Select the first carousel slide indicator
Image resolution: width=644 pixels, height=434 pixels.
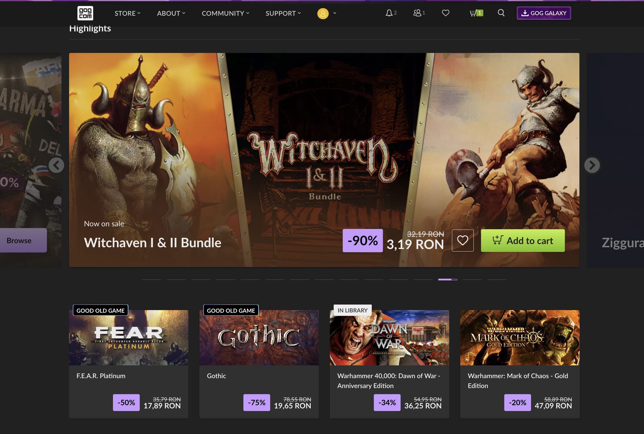(151, 280)
